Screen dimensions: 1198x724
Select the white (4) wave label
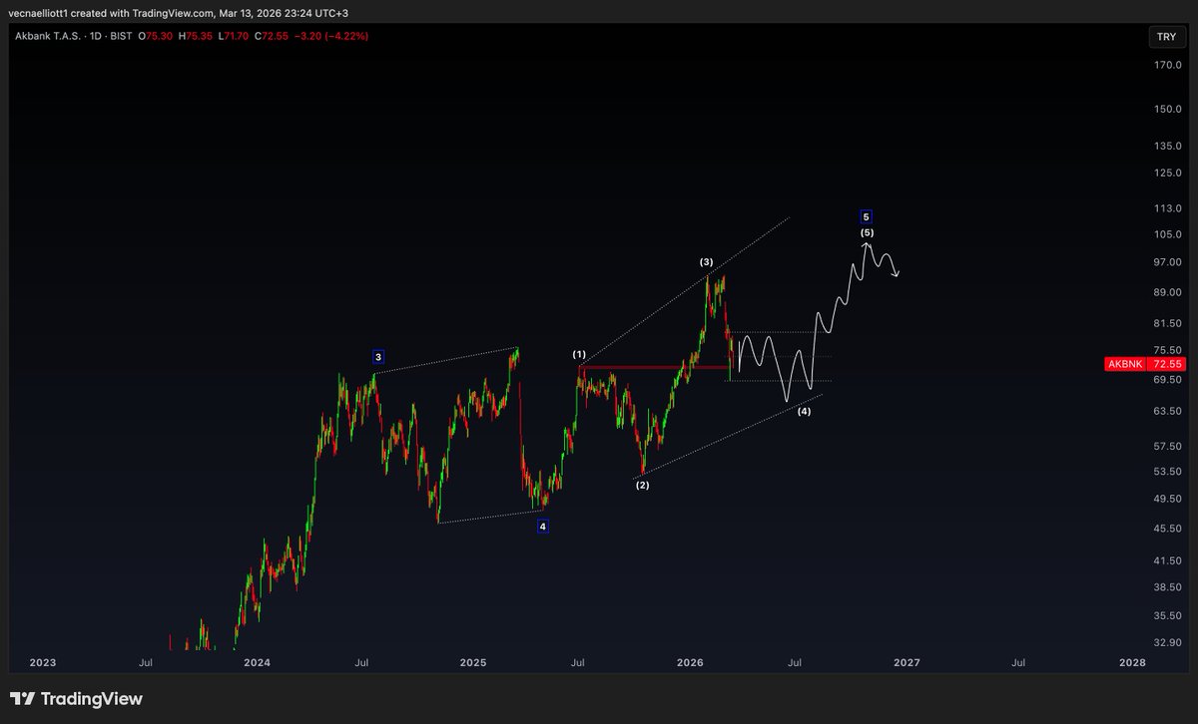[x=804, y=411]
